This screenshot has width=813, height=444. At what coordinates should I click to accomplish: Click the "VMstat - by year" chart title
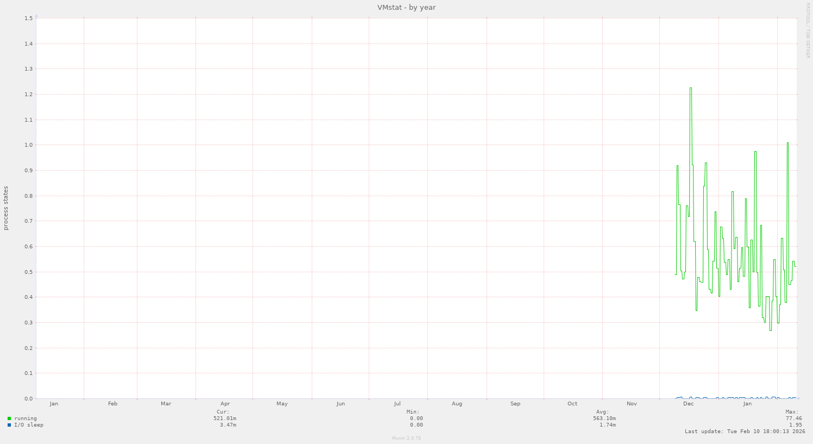tap(406, 8)
